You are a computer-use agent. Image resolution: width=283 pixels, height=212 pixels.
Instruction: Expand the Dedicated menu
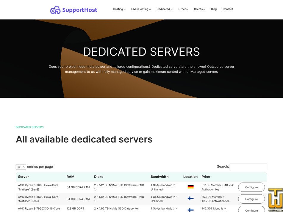pyautogui.click(x=164, y=9)
